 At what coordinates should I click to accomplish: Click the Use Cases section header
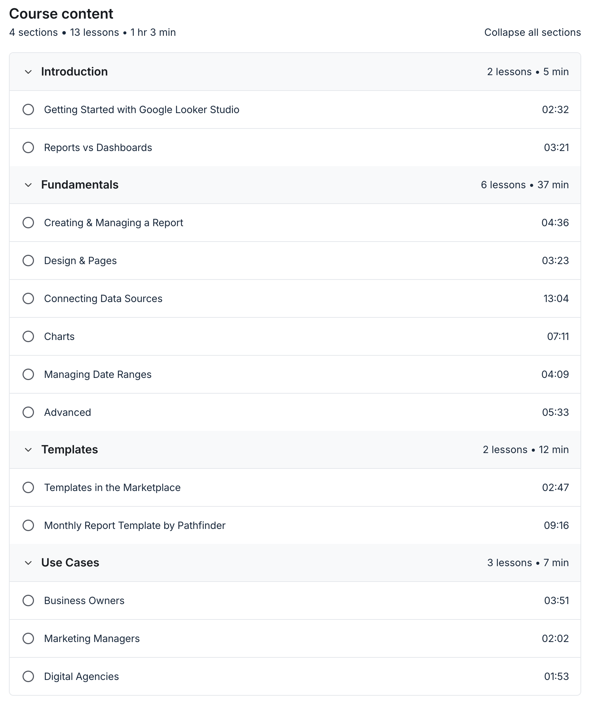(70, 563)
